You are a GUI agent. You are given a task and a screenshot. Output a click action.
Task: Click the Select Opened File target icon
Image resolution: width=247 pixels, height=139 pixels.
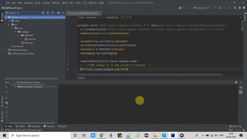pos(43,13)
